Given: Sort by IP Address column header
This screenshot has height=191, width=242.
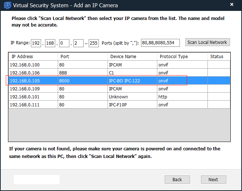Looking at the screenshot, I should [x=33, y=57].
